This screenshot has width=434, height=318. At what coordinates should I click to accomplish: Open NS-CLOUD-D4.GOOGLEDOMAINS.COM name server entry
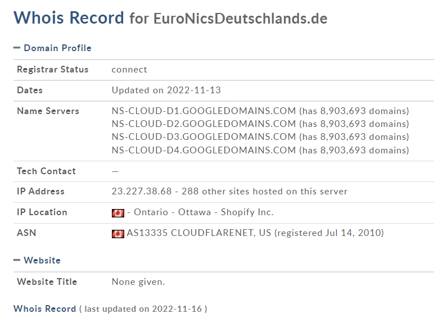tap(204, 150)
